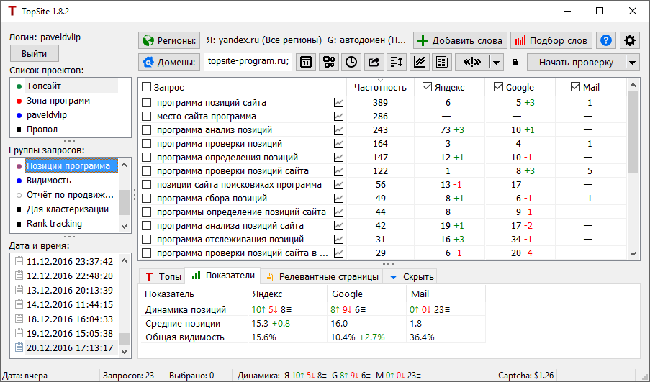Click the sort order icon in toolbar
Viewport: 650px width, 382px height.
[x=397, y=62]
